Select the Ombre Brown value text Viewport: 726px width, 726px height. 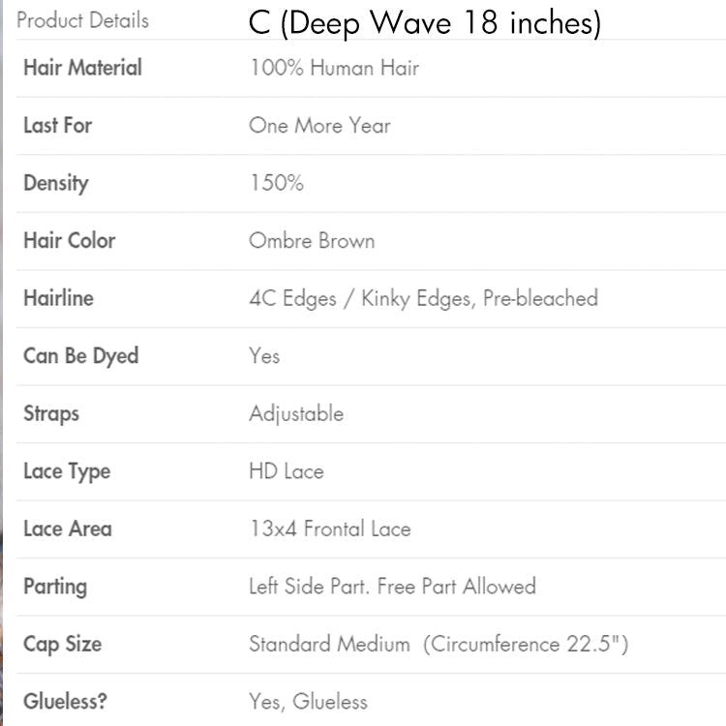coord(312,240)
